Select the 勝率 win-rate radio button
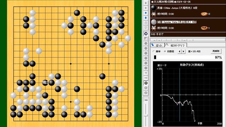 pyautogui.click(x=154, y=52)
